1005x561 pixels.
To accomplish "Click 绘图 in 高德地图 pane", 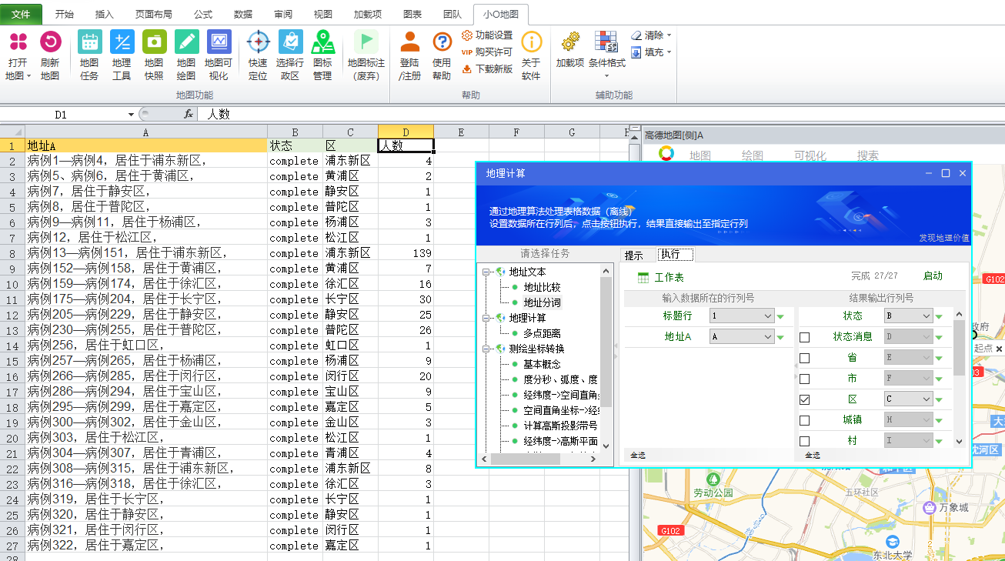I will (753, 155).
